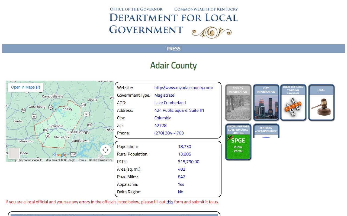Screen dimensions: 347x216
Task: Open the PRESS menu bar item
Action: (x=173, y=49)
